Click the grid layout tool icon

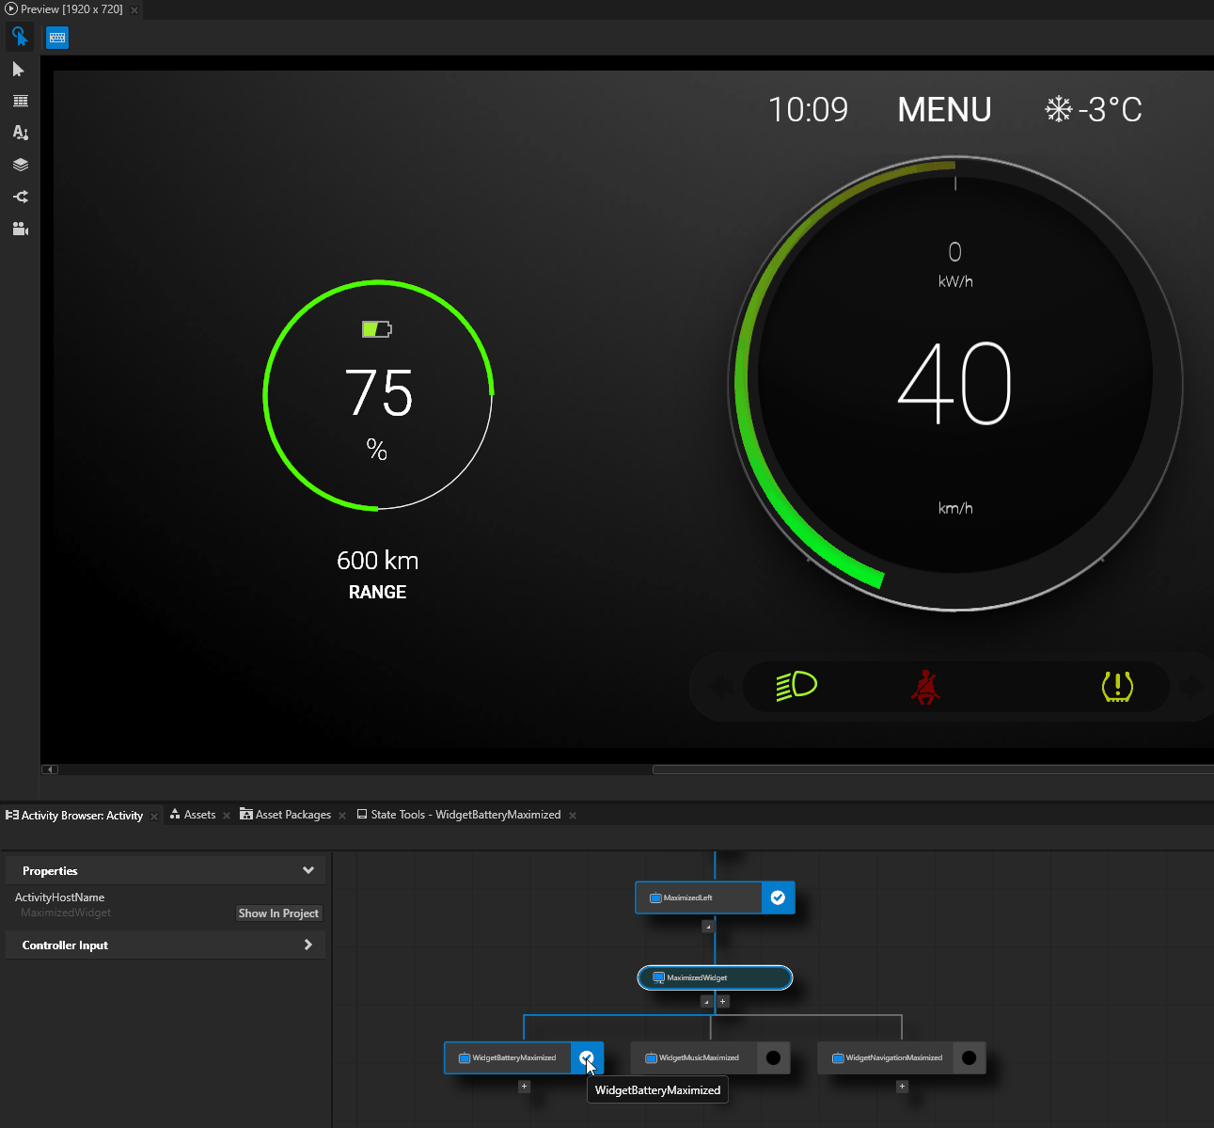coord(20,101)
